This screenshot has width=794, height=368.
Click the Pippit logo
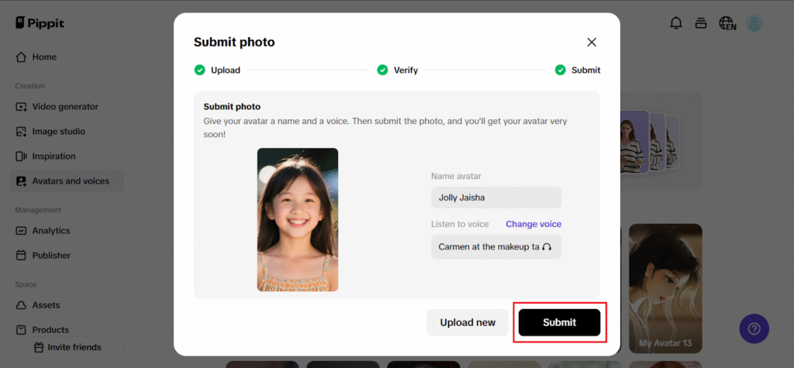pos(40,22)
